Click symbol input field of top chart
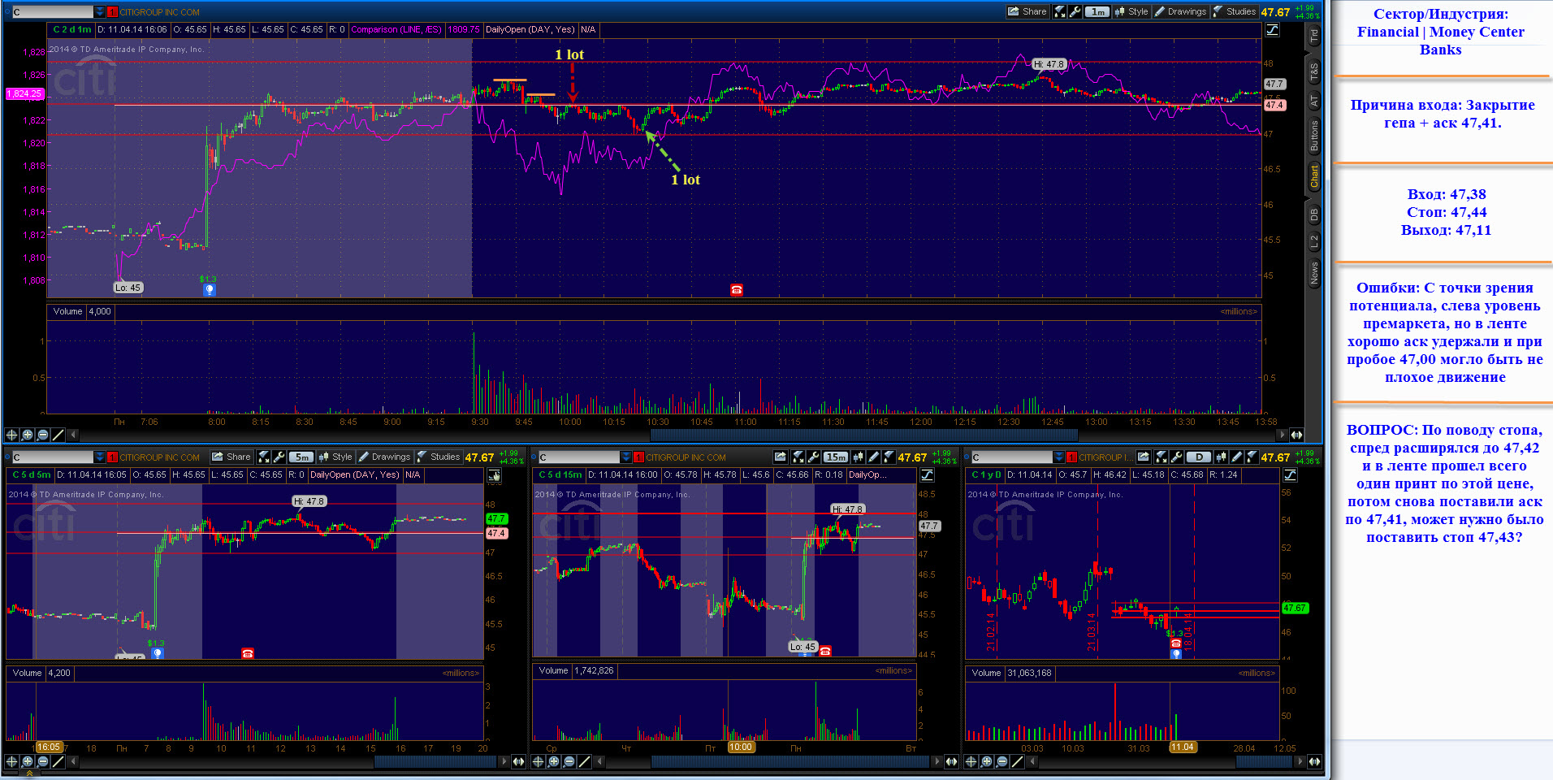 pyautogui.click(x=52, y=12)
